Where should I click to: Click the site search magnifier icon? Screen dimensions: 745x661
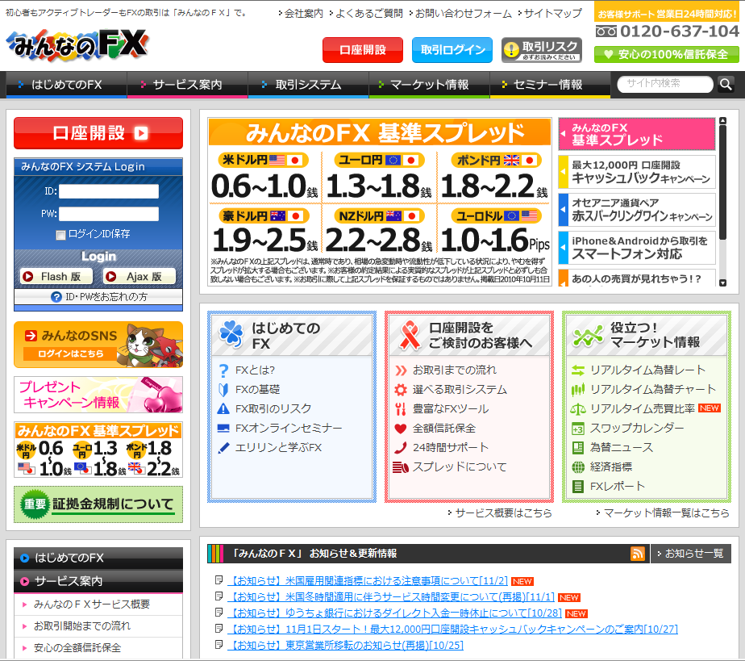(726, 84)
